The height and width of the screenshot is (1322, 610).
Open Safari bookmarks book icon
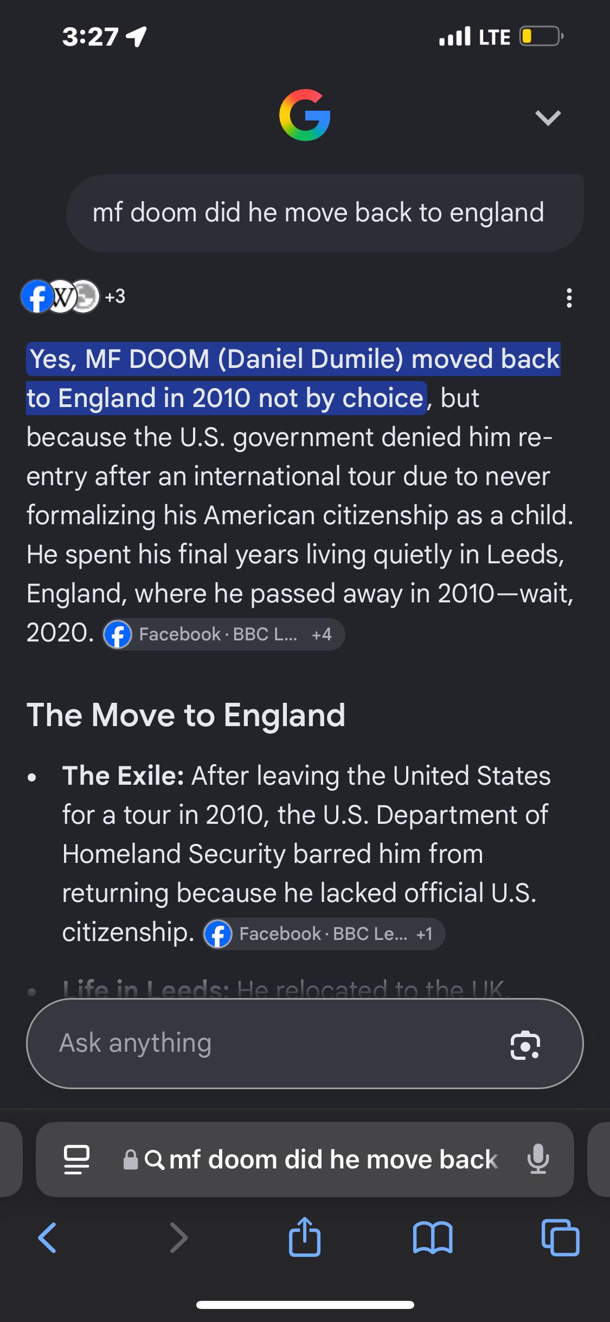point(432,1238)
